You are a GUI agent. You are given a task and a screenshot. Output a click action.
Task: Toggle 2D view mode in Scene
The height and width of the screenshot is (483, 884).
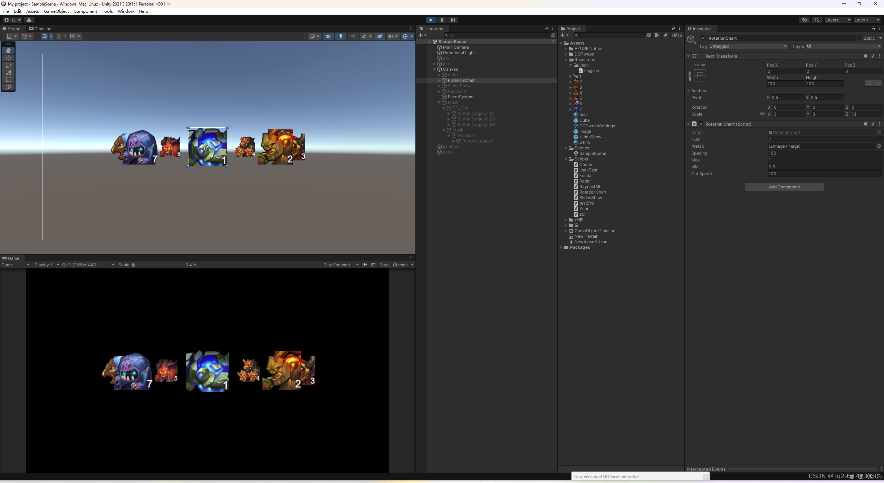(x=328, y=36)
